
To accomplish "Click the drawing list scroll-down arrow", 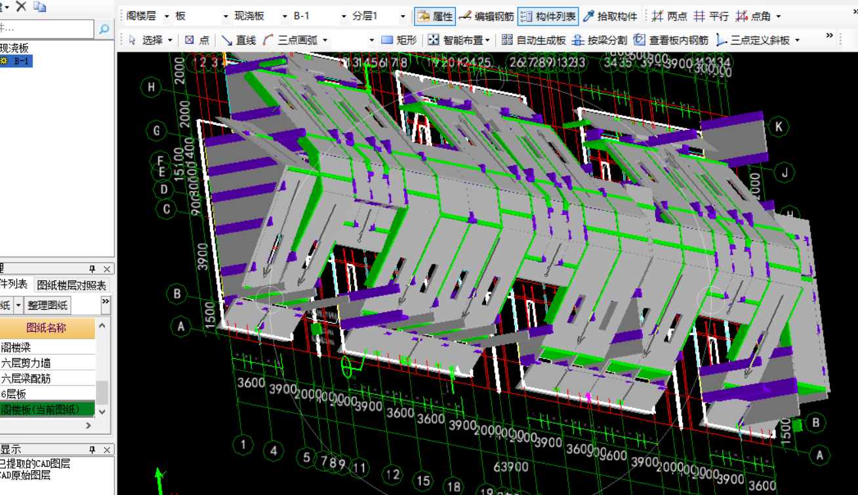I will click(x=102, y=412).
